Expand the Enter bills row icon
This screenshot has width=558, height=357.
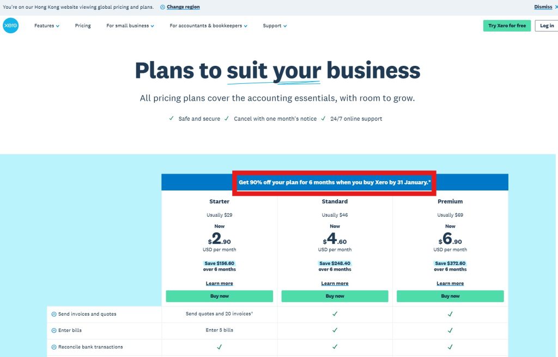[54, 330]
